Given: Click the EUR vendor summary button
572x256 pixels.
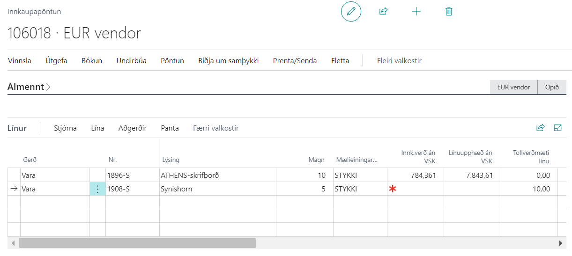Looking at the screenshot, I should 513,88.
